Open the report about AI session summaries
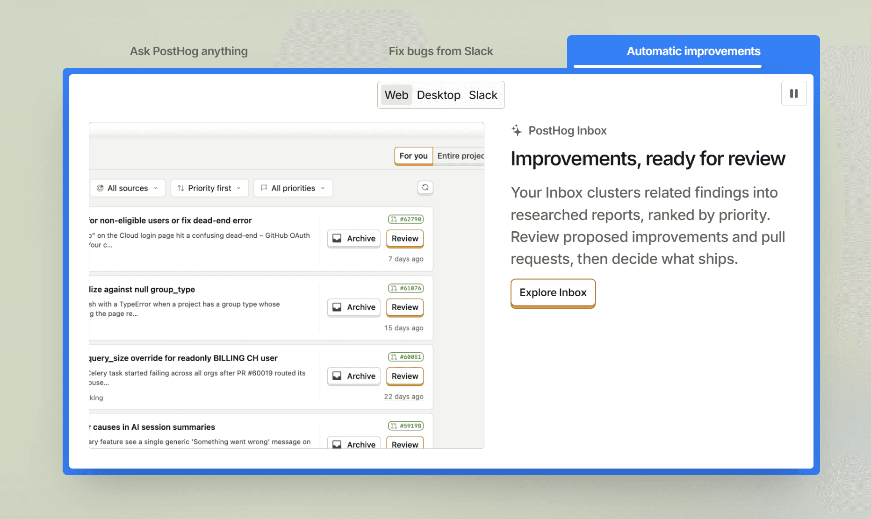This screenshot has height=519, width=871. coord(152,427)
